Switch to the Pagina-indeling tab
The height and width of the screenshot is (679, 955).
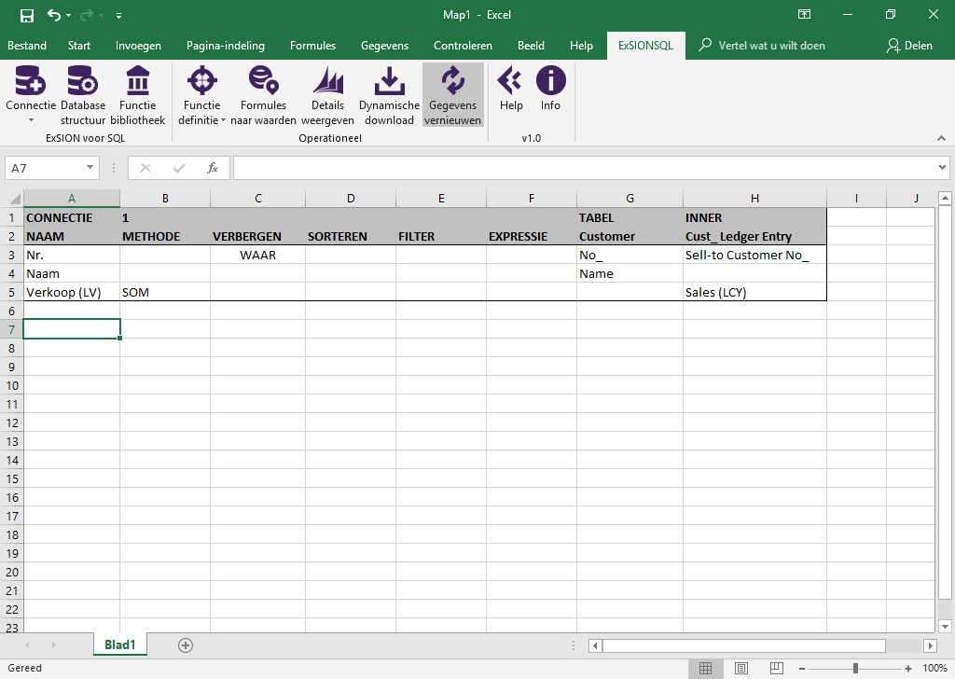(226, 46)
